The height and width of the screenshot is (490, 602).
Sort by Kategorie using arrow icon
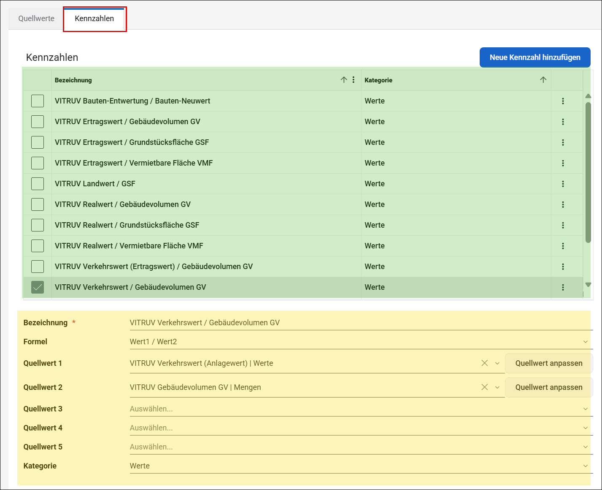(x=543, y=80)
